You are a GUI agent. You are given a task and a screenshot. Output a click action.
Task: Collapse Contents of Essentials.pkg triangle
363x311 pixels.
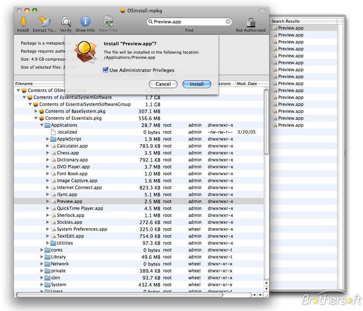36,118
